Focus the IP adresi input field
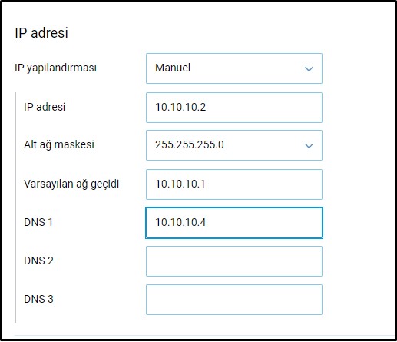This screenshot has height=342, width=397. click(234, 108)
